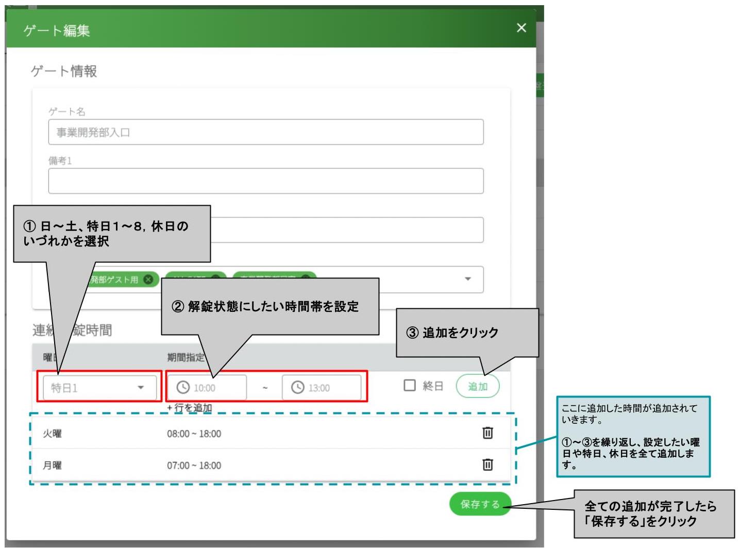Set the start time field showing 10:00
This screenshot has width=740, height=548.
[x=207, y=388]
